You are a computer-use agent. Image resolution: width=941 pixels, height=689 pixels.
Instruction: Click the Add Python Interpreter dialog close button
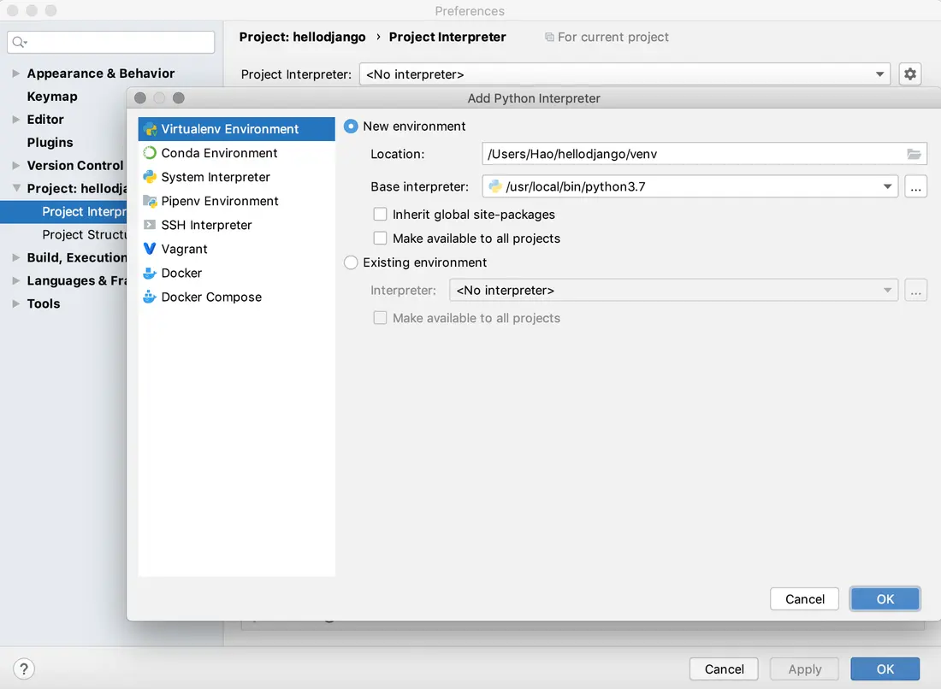139,97
